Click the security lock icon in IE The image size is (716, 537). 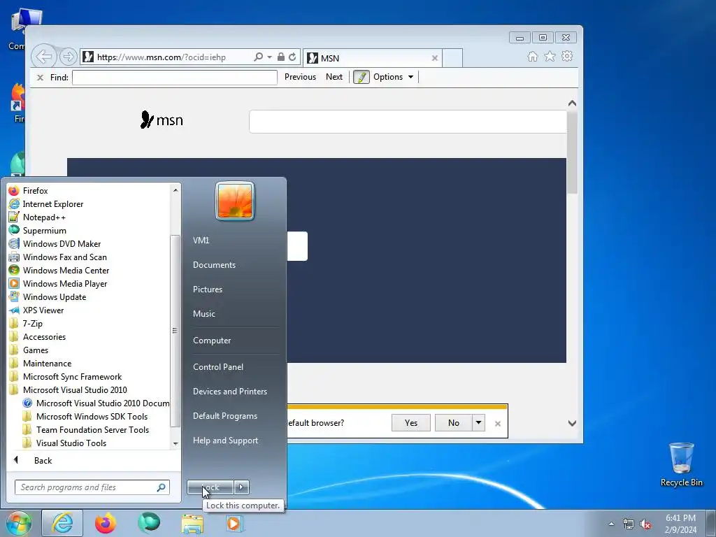coord(281,57)
